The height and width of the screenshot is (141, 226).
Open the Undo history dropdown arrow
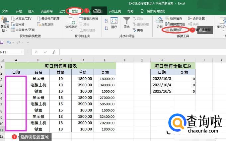click(x=13, y=42)
